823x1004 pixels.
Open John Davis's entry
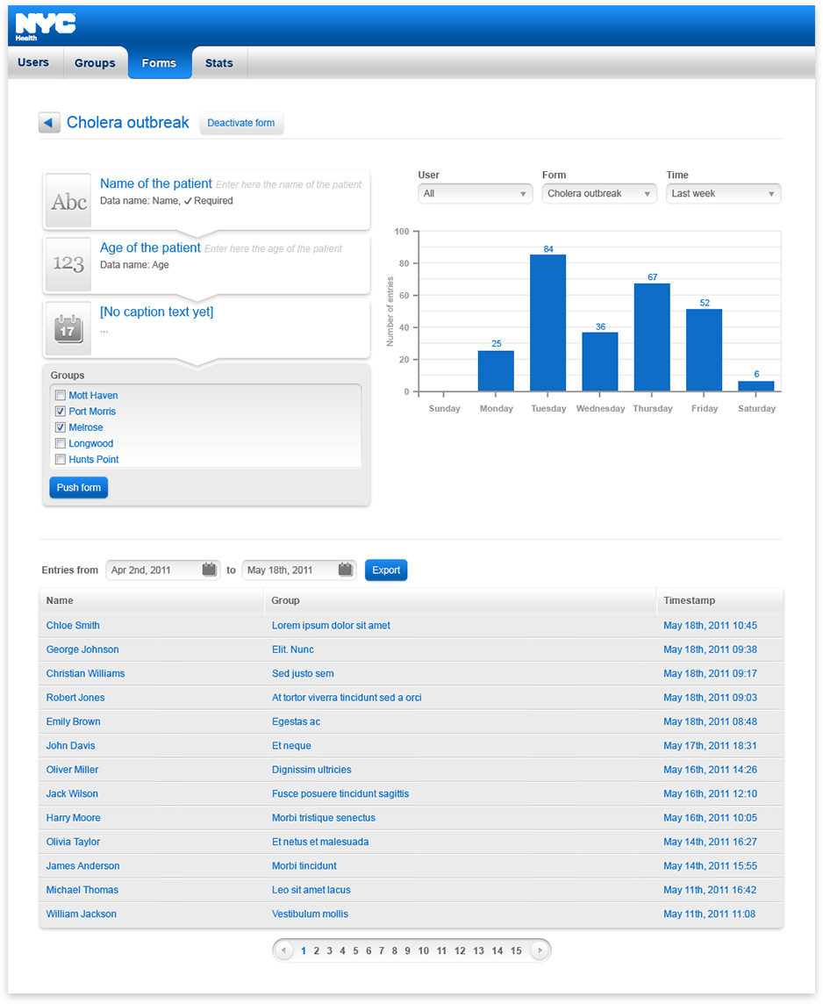tap(70, 745)
